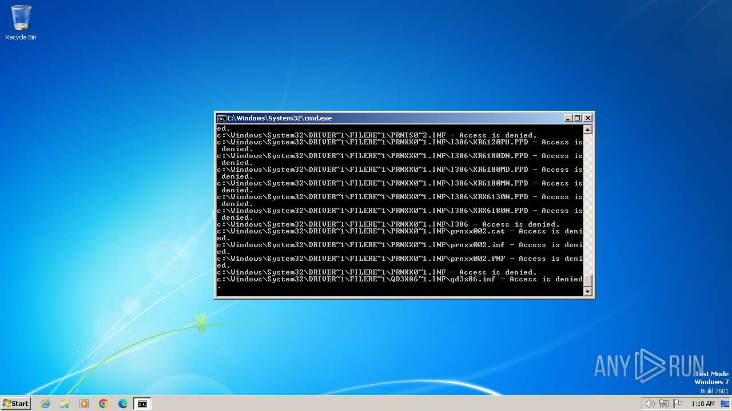The height and width of the screenshot is (411, 732).
Task: Maximize the cmd.exe window
Action: point(578,118)
